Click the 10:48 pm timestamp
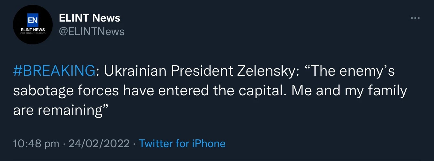The image size is (434, 161). tap(36, 143)
